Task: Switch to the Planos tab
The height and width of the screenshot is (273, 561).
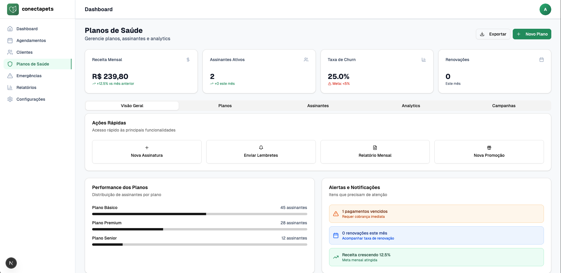Action: (225, 106)
